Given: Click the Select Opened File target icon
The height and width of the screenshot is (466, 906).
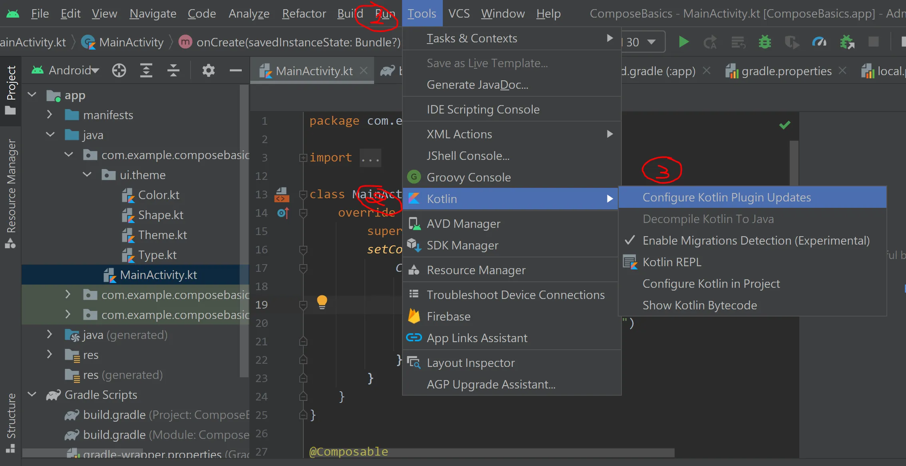Looking at the screenshot, I should pyautogui.click(x=119, y=71).
